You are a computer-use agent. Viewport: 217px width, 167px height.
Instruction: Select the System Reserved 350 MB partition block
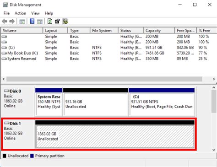49,102
